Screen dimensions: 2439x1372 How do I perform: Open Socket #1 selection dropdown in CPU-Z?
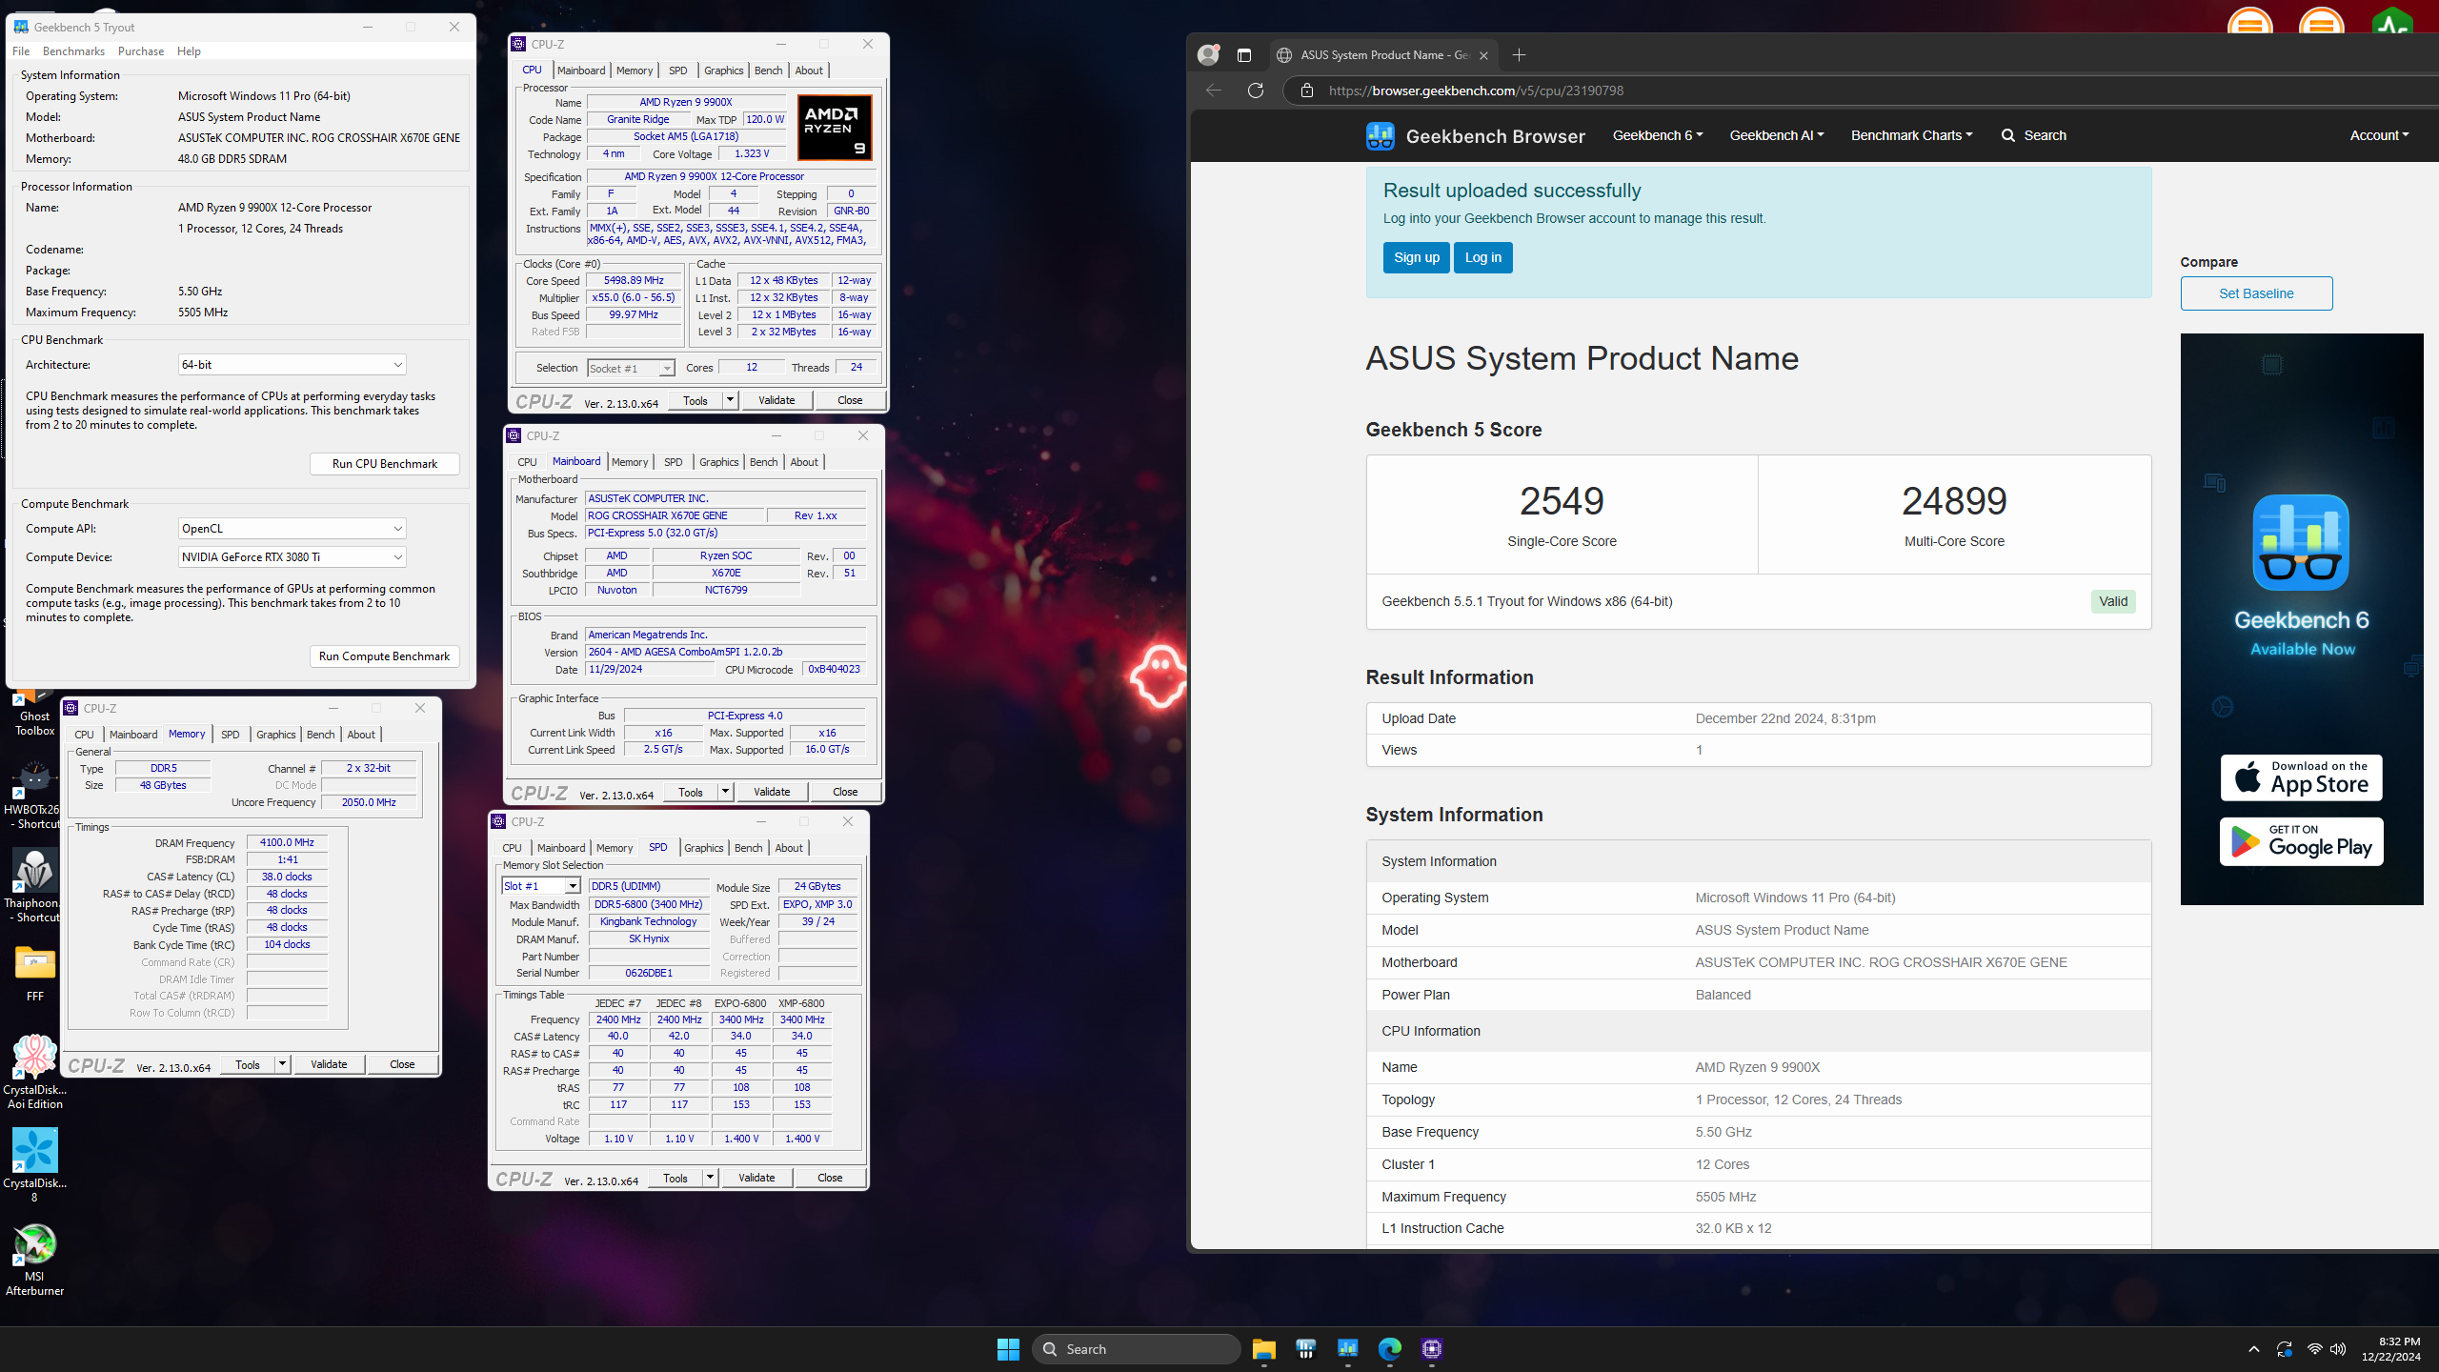click(x=631, y=368)
